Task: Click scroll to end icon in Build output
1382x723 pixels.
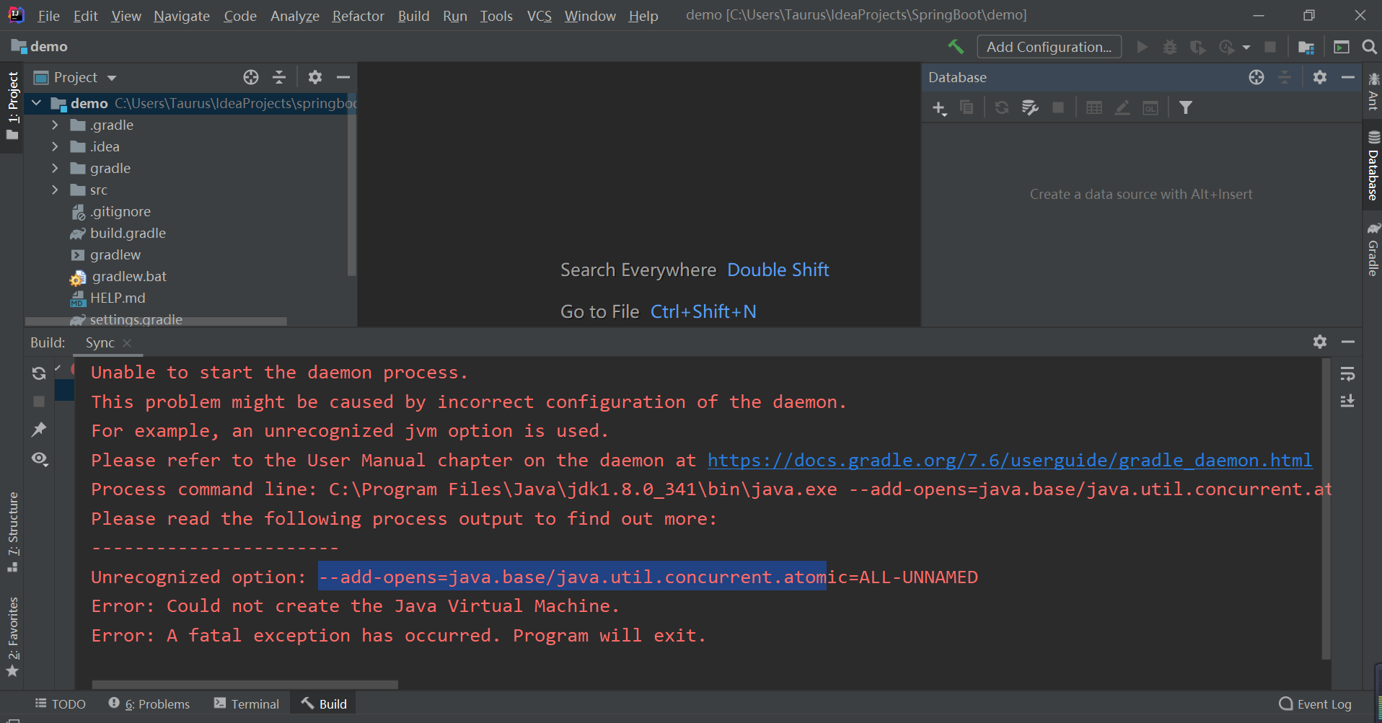Action: pos(1347,402)
